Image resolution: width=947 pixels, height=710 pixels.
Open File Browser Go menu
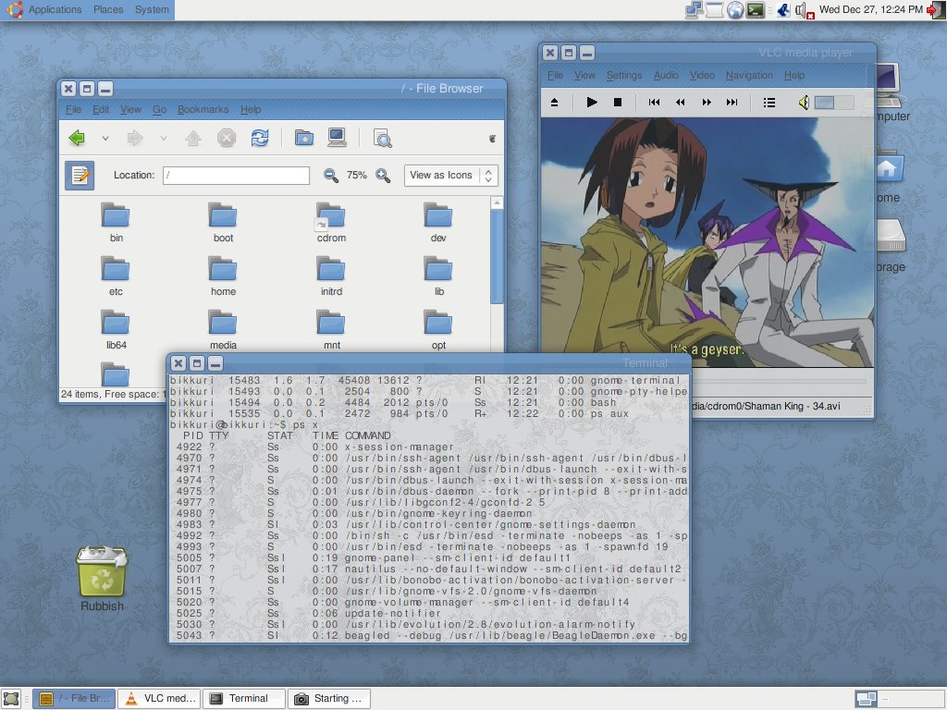click(x=159, y=109)
